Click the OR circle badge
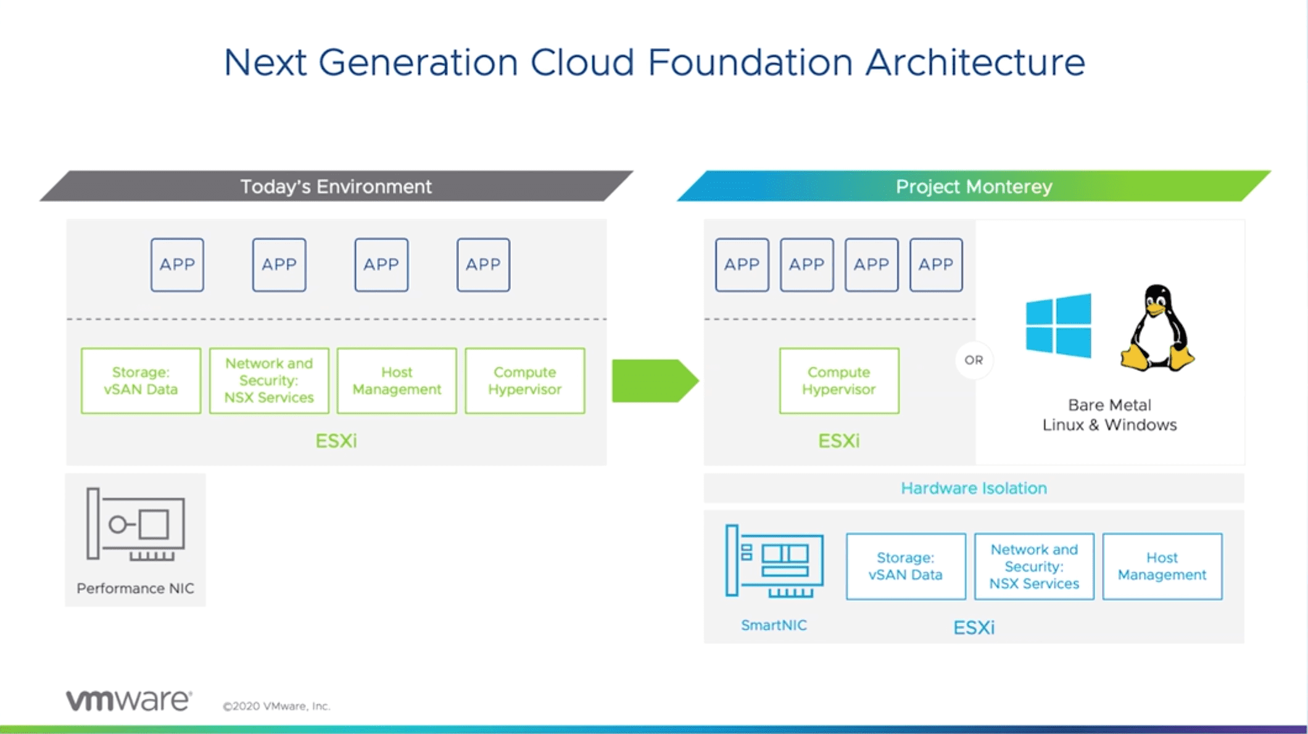Image resolution: width=1308 pixels, height=734 pixels. (974, 360)
